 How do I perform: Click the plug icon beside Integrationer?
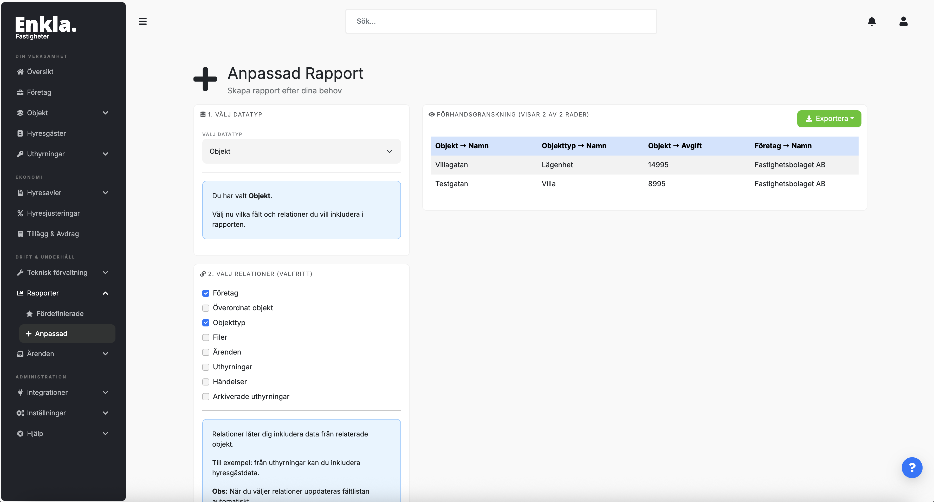coord(20,392)
